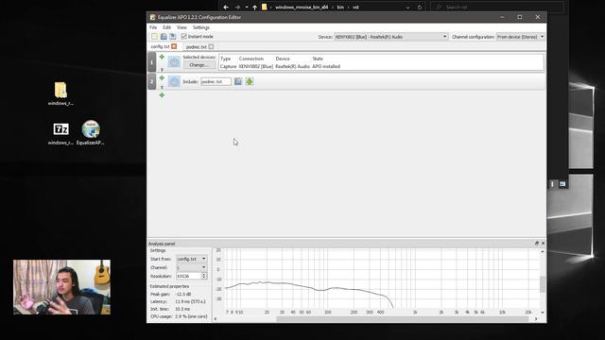Click the Explorer refresh icon
605x340 pixels.
420,7
